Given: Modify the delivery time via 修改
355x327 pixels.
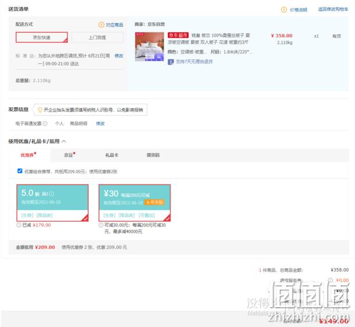Looking at the screenshot, I should [x=119, y=56].
